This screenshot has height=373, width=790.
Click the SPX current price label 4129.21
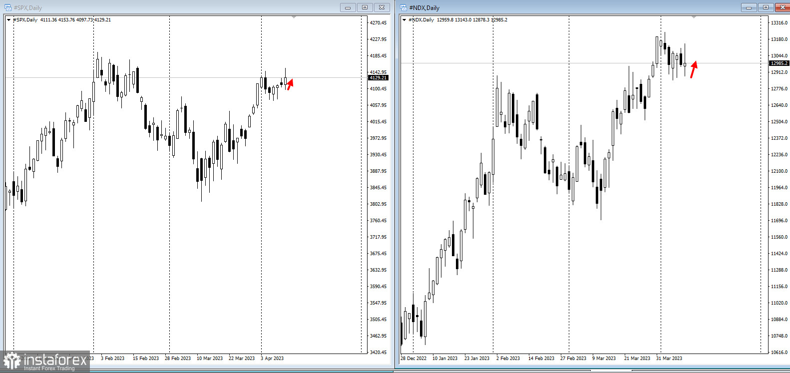(x=378, y=78)
